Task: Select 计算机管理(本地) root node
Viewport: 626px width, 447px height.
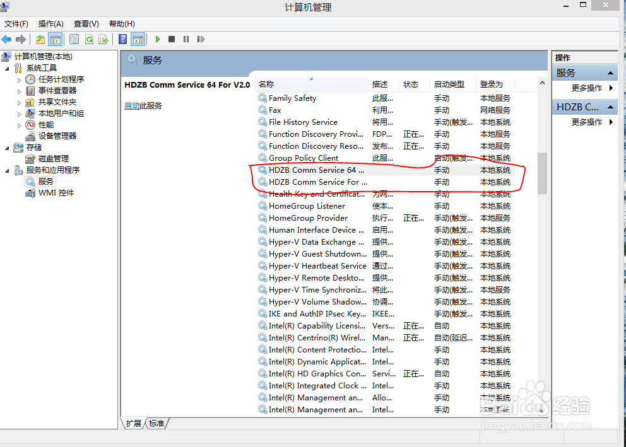Action: click(x=43, y=57)
